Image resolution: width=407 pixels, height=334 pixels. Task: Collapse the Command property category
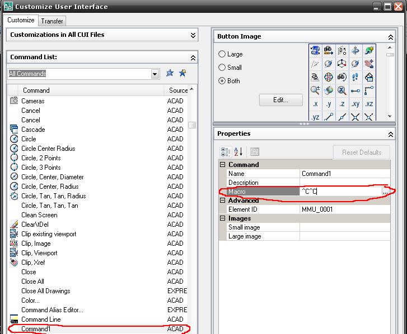pyautogui.click(x=222, y=164)
